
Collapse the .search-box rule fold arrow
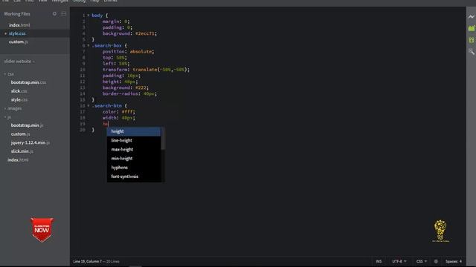tap(89, 45)
